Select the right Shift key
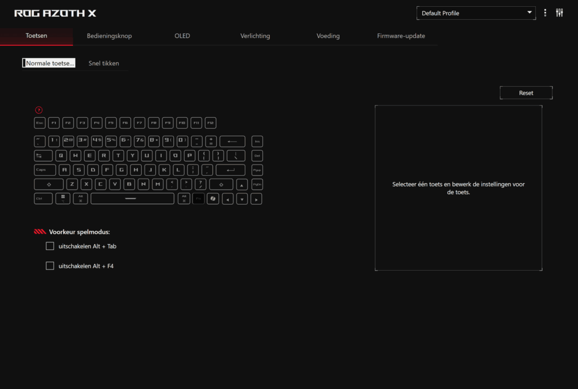Screen dimensions: 578x389 click(x=221, y=184)
